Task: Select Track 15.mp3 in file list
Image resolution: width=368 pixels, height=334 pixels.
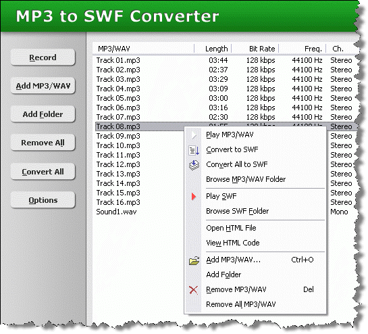Action: pyautogui.click(x=118, y=193)
